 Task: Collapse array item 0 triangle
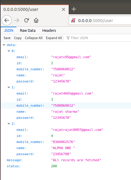coord(9,51)
